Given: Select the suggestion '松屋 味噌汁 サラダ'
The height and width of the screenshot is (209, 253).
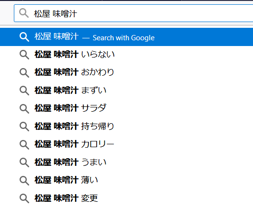Looking at the screenshot, I should (126, 109).
